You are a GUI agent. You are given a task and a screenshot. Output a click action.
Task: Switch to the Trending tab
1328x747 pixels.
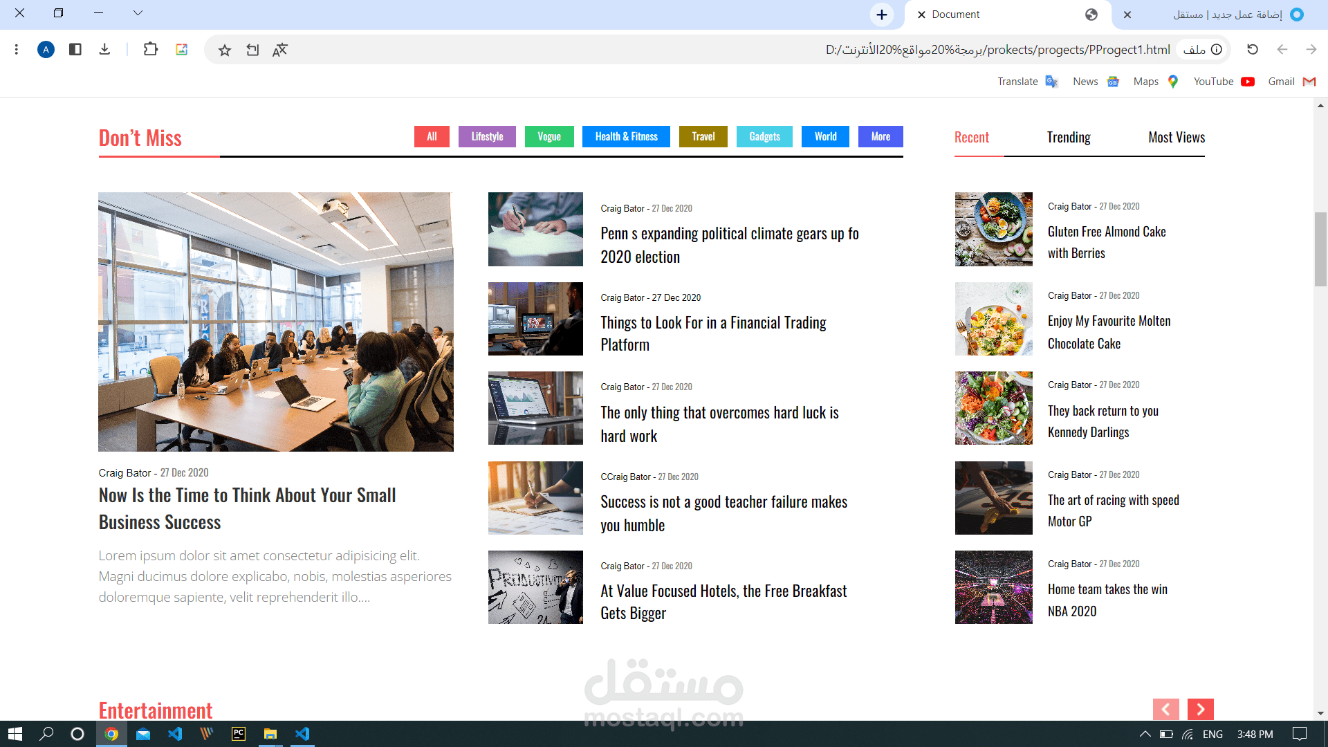[x=1068, y=138]
